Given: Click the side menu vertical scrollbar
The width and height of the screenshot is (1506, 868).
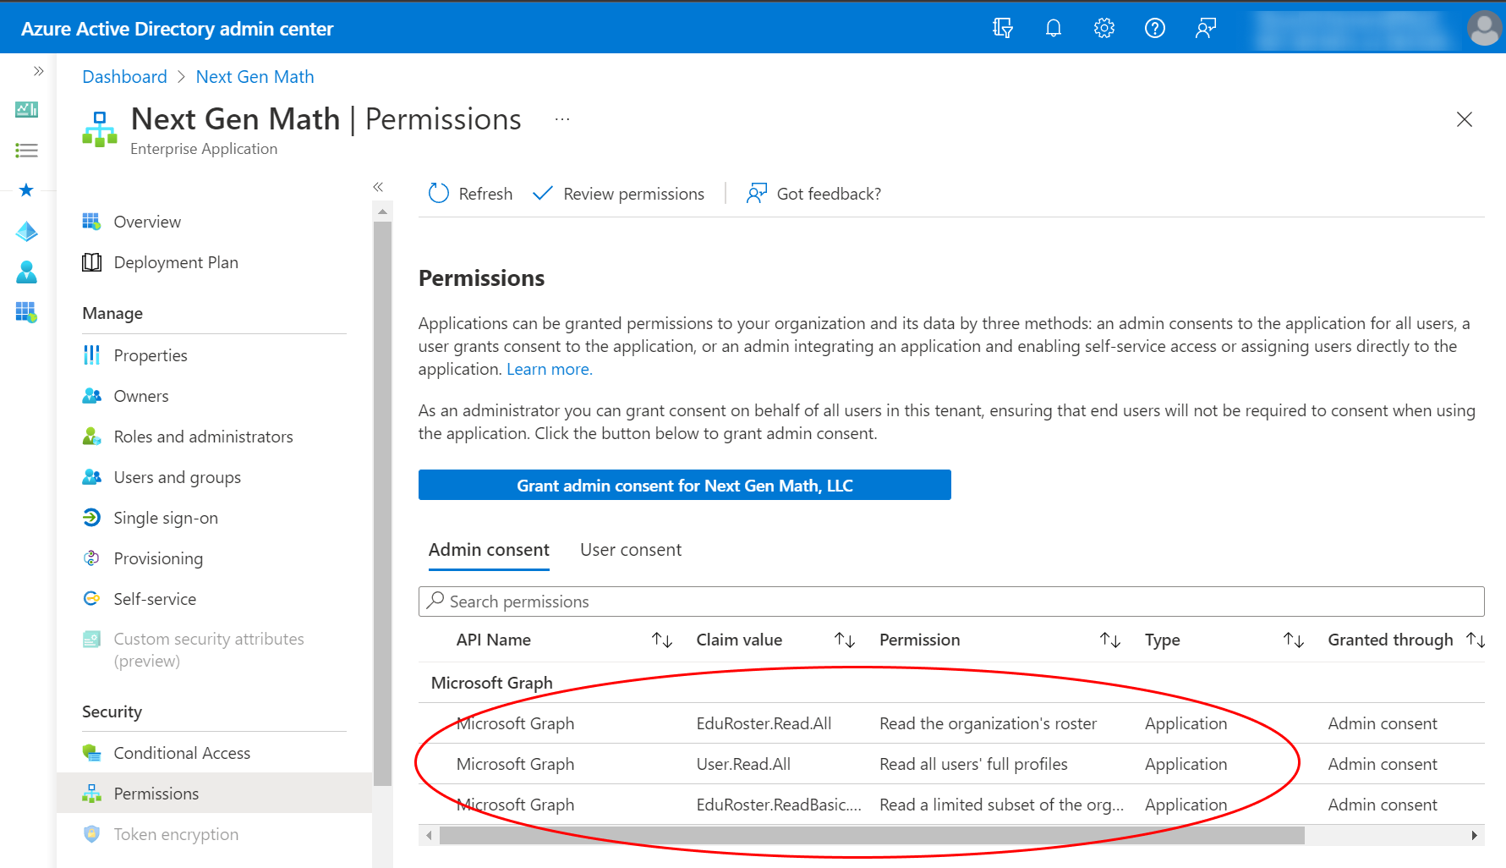Looking at the screenshot, I should 382,503.
